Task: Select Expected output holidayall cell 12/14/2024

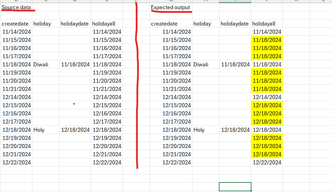Action: click(x=267, y=97)
